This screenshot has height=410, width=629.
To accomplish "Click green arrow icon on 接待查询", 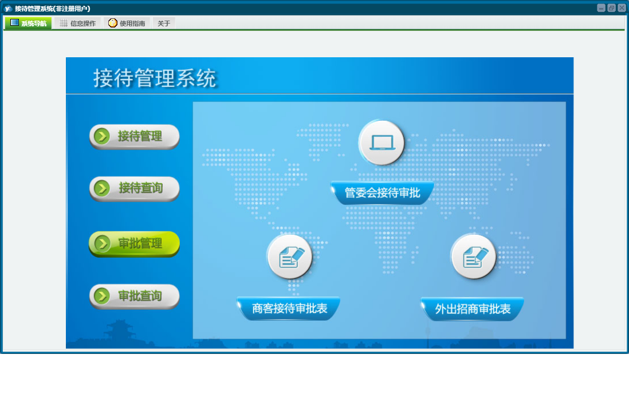I will pos(102,188).
